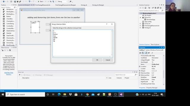Click Properties icon in Properties panel toolbar
This screenshot has width=190, height=106.
pos(146,53)
